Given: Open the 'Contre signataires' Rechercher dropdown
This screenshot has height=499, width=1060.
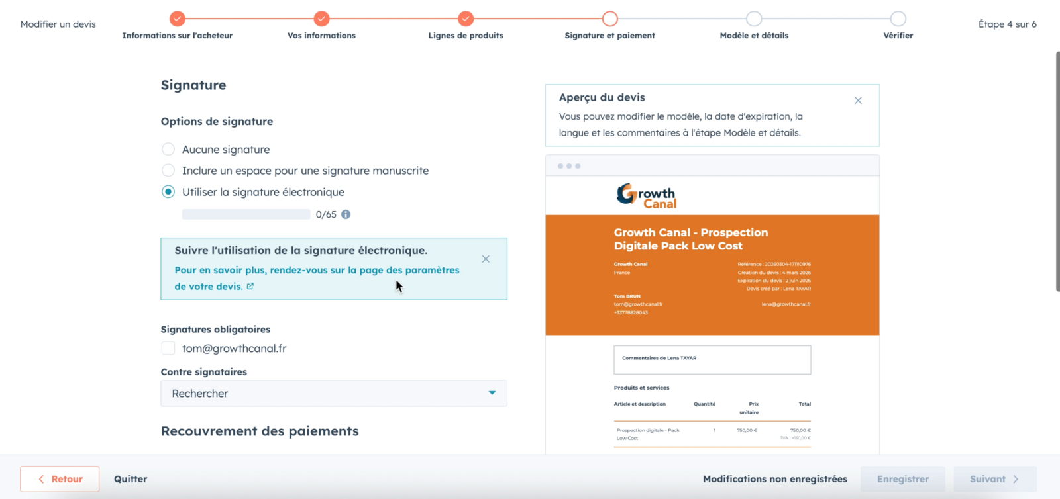Looking at the screenshot, I should pyautogui.click(x=334, y=393).
